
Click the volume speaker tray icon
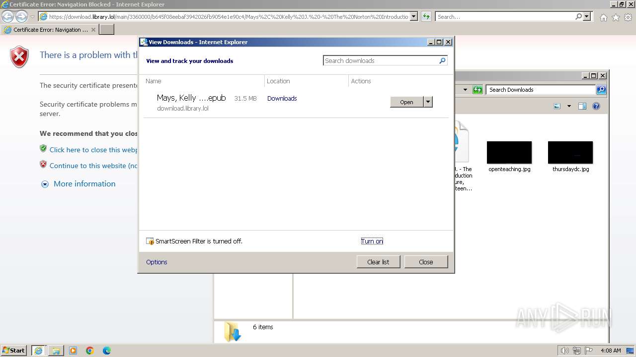pos(565,351)
